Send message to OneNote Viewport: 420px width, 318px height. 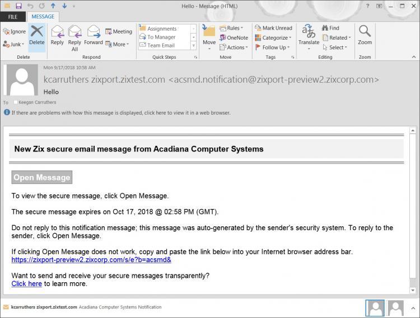234,37
